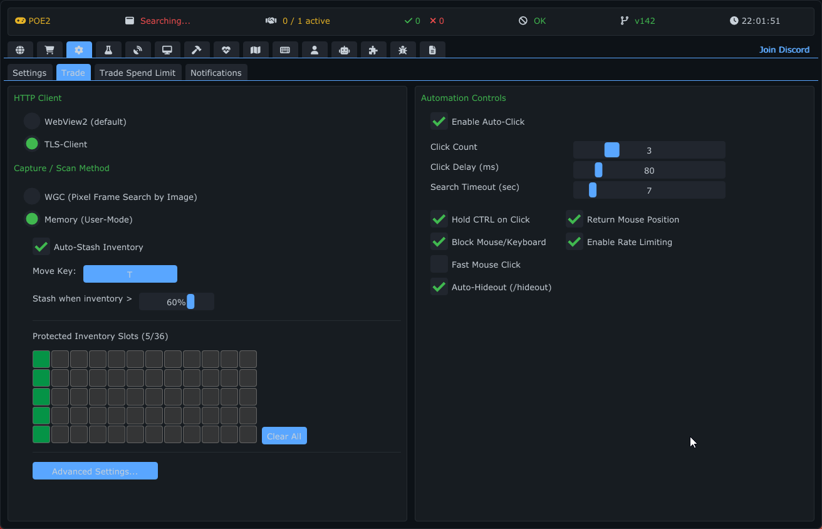Open the flask icon tab

pyautogui.click(x=108, y=50)
